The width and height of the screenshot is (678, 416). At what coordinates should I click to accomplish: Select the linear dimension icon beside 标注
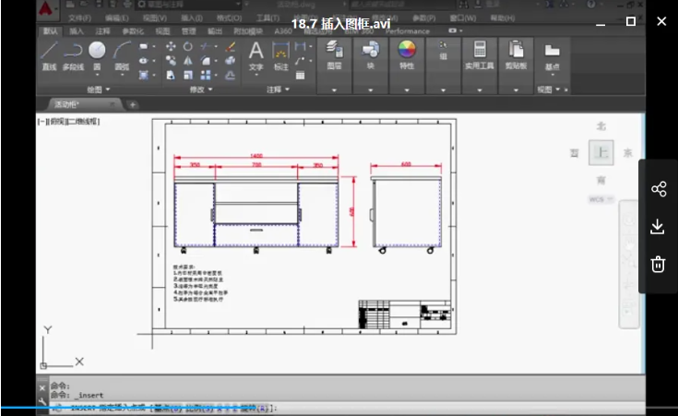click(300, 46)
